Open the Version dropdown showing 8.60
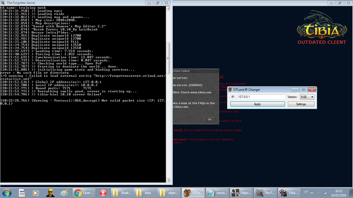353x198 pixels. click(x=307, y=97)
